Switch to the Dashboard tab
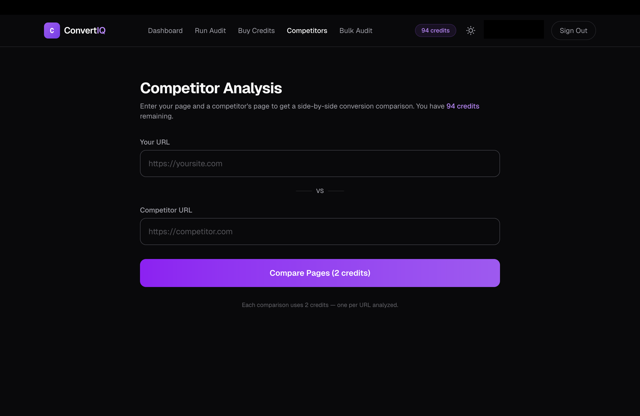Viewport: 640px width, 416px height. point(165,31)
